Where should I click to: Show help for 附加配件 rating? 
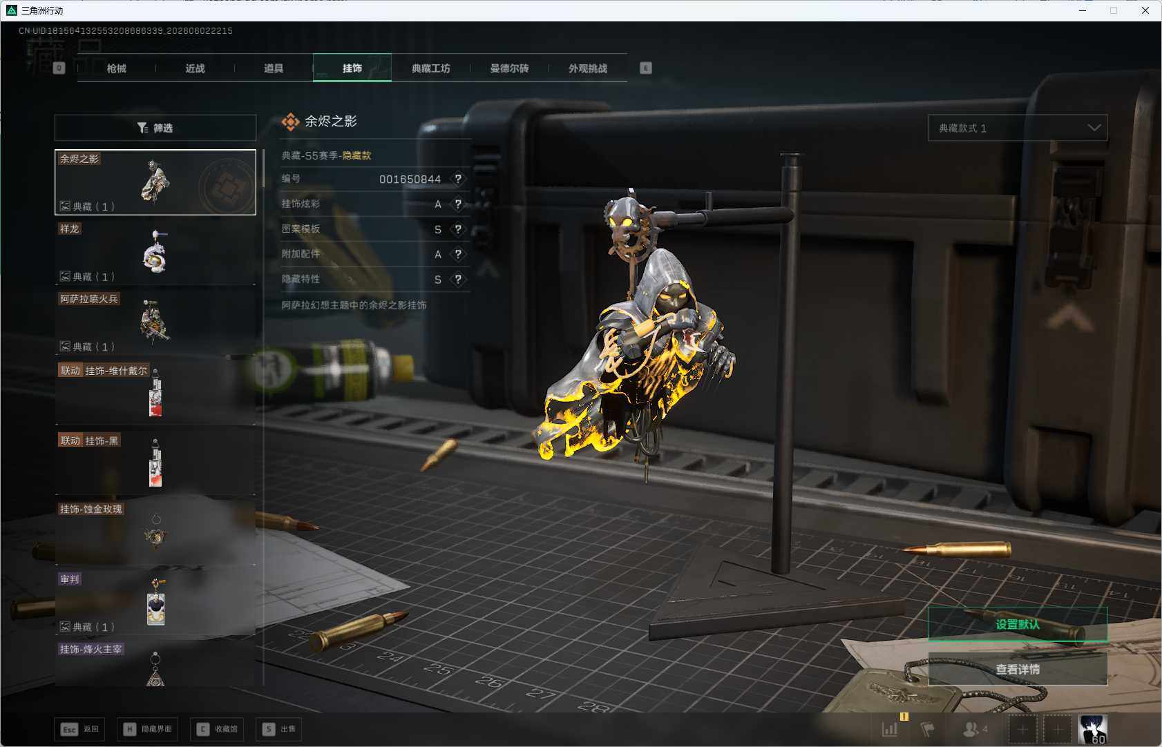458,254
